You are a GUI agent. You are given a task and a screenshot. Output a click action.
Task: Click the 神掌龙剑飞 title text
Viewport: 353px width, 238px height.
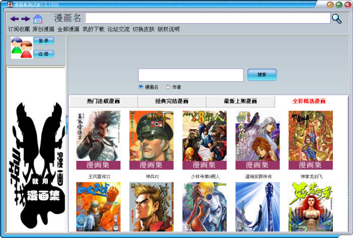click(x=311, y=176)
